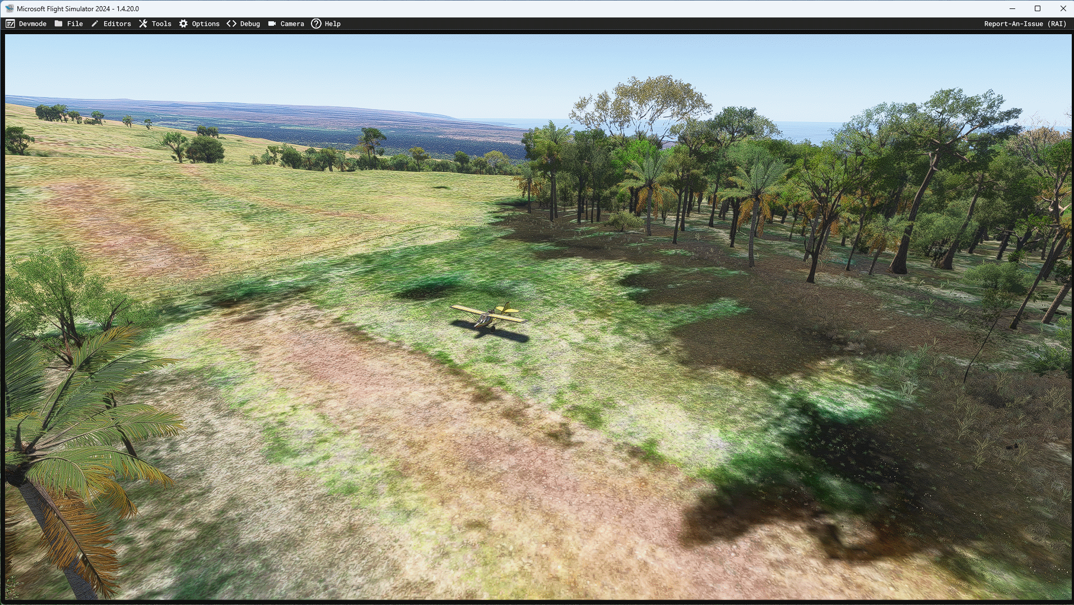Close the Flight Simulator window
The image size is (1074, 605).
1063,8
